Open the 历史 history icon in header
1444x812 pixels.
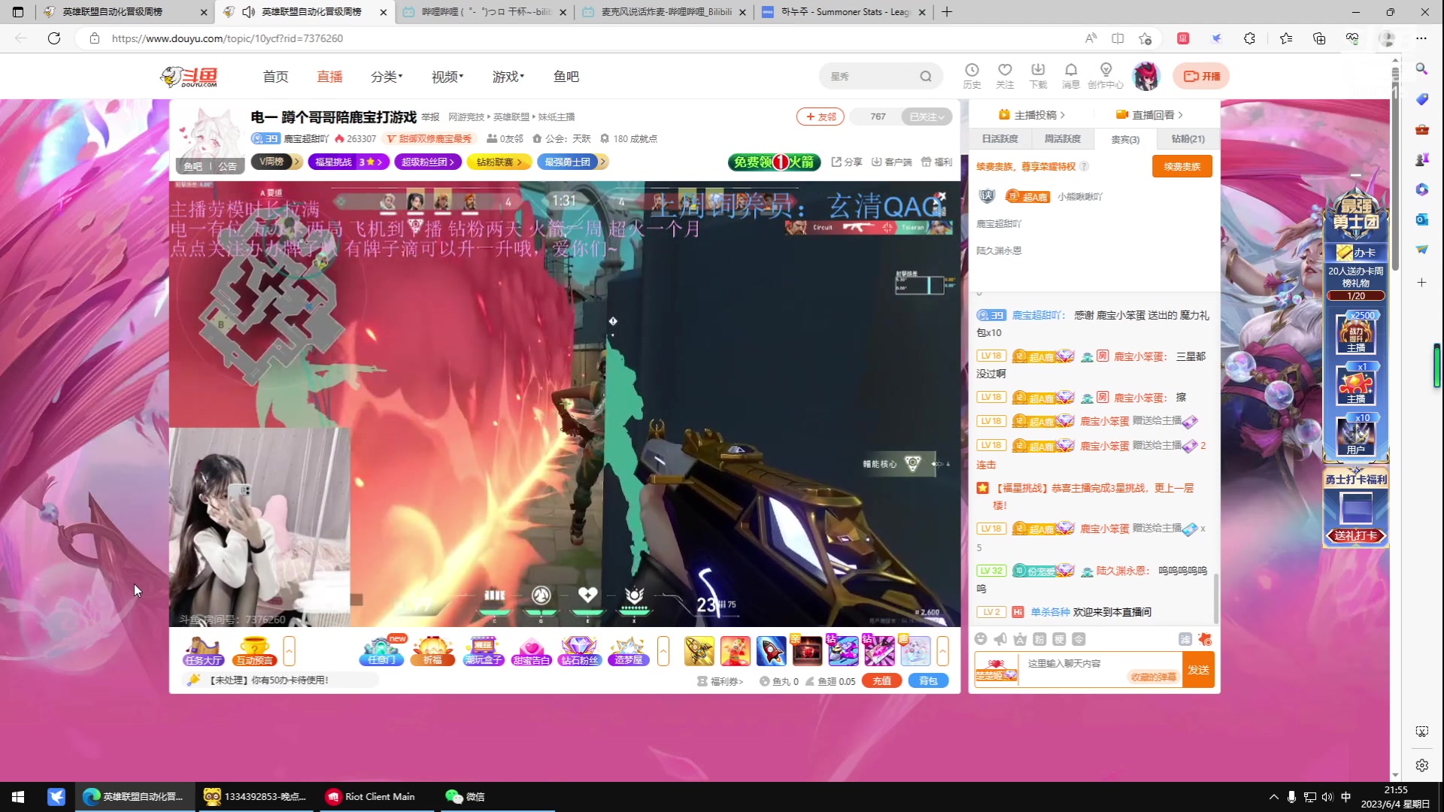pos(972,76)
